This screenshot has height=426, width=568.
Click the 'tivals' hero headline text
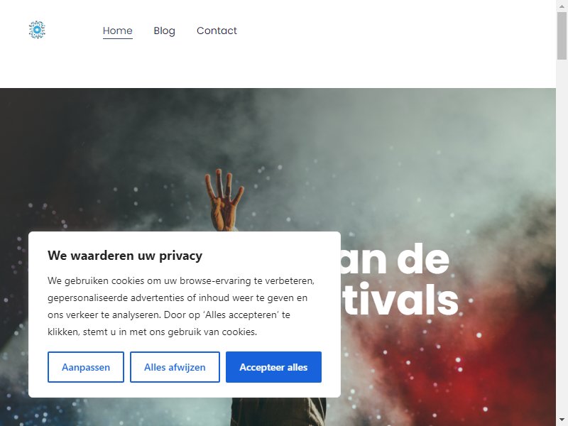point(400,300)
